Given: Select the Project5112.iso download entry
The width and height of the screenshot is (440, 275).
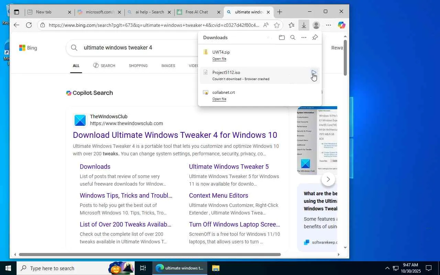Looking at the screenshot, I should point(260,75).
